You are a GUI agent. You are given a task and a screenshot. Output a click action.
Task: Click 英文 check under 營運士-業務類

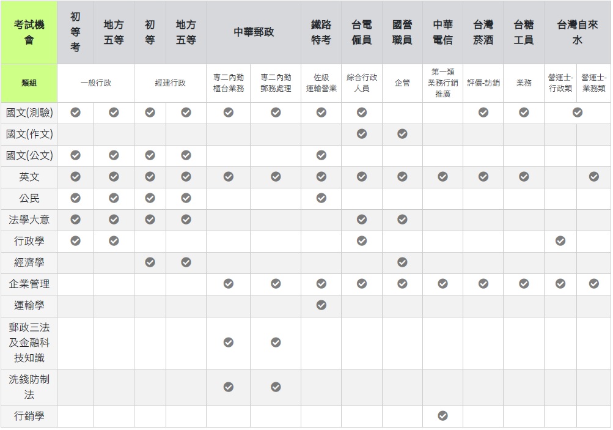click(594, 176)
